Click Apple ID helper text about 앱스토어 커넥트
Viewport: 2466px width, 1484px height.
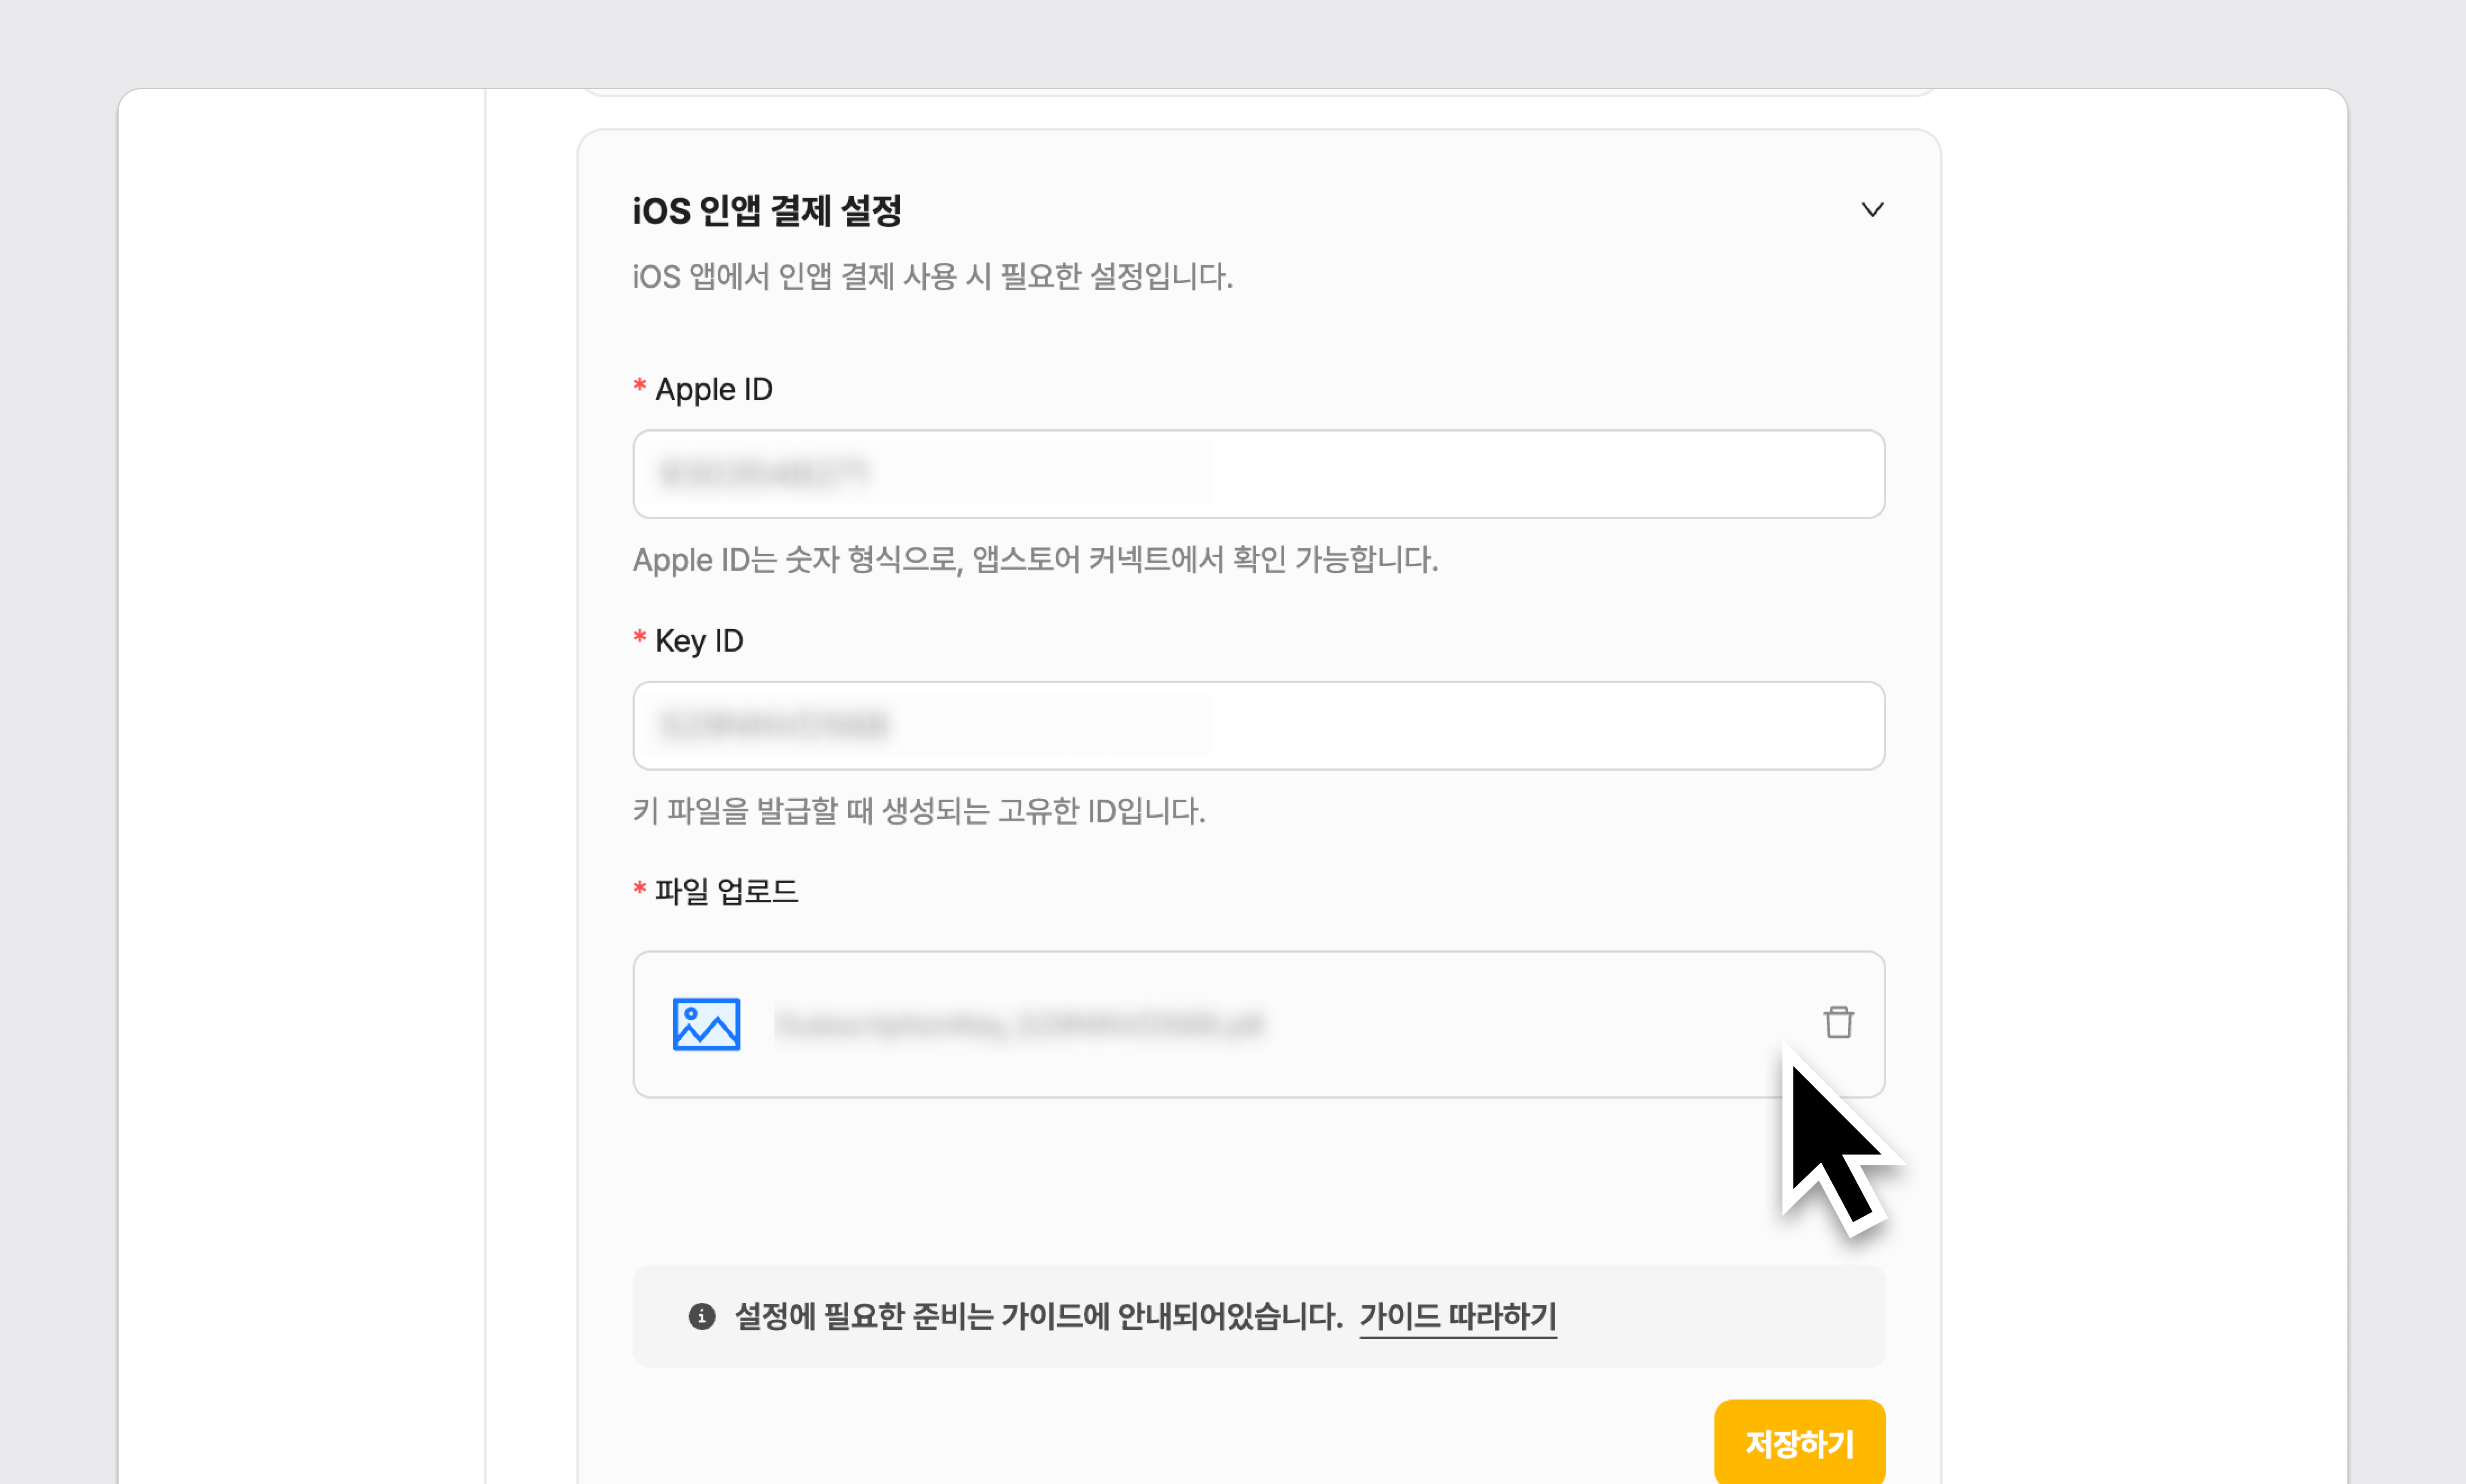[1035, 560]
